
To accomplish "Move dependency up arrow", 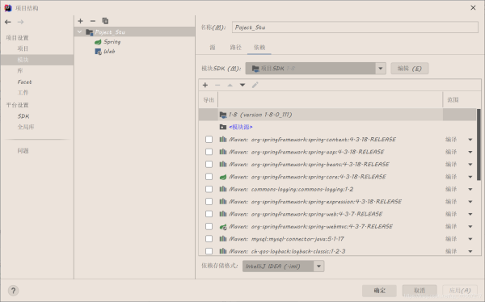I will tap(230, 85).
